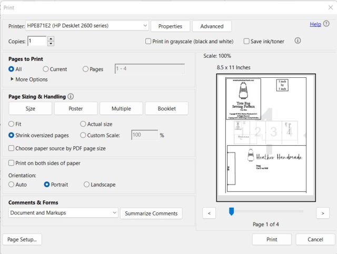The height and width of the screenshot is (254, 337).
Task: Choose Shrink oversized pages option
Action: tap(11, 135)
